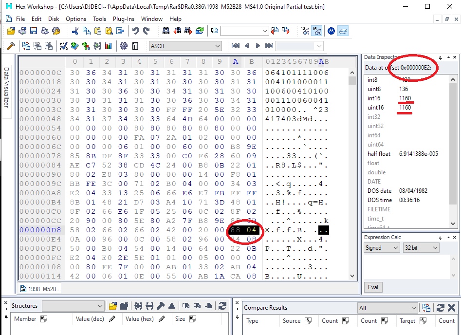The width and height of the screenshot is (461, 335).
Task: Open Compare files with the first compare icon
Action: pos(26,46)
